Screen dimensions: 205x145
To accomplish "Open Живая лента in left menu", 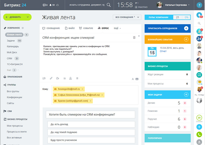I will 14,35.
